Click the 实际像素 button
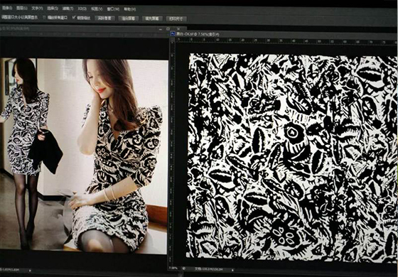Screen dimensions: 398x277 click(x=104, y=18)
